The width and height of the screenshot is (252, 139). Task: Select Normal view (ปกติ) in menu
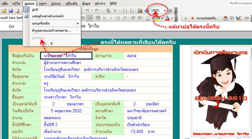[x=35, y=10]
